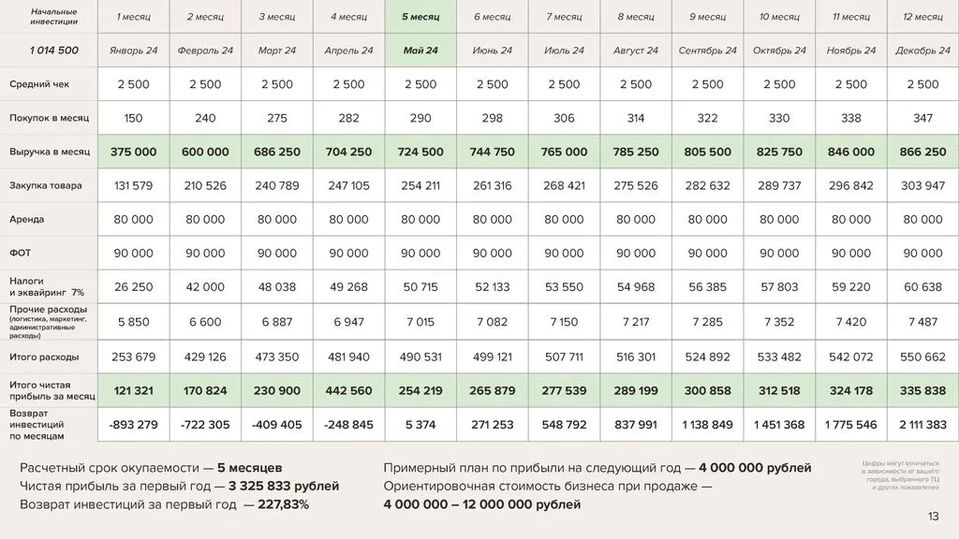Select the "12 месяц" column header
The width and height of the screenshot is (959, 539).
tap(922, 17)
